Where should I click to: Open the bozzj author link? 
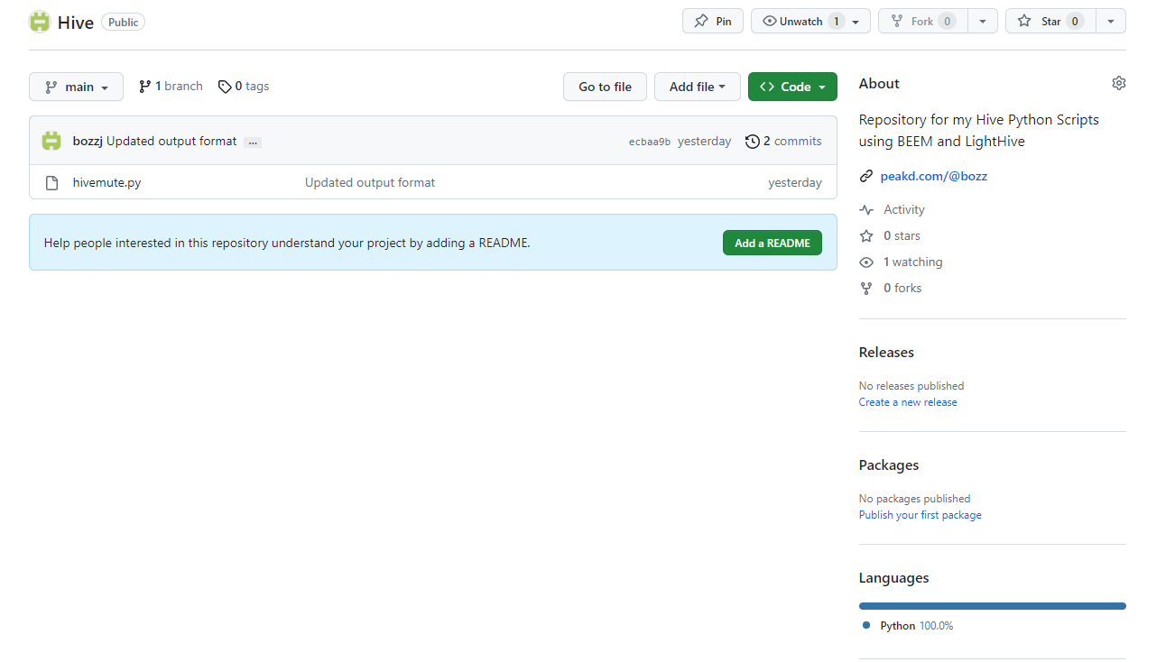click(x=88, y=141)
